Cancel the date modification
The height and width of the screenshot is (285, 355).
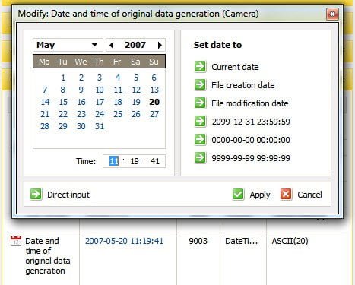pyautogui.click(x=309, y=195)
